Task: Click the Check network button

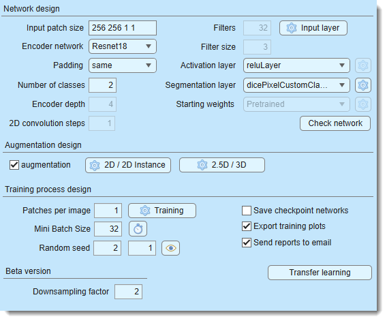Action: [335, 123]
